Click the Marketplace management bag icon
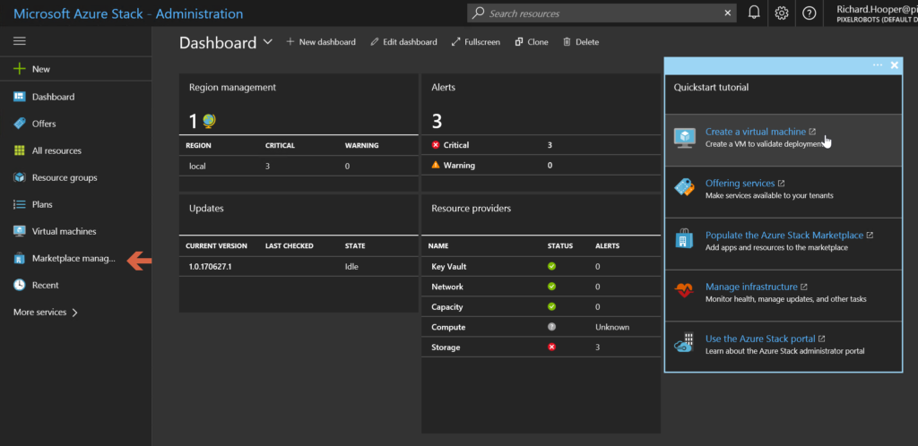The width and height of the screenshot is (918, 446). point(20,258)
